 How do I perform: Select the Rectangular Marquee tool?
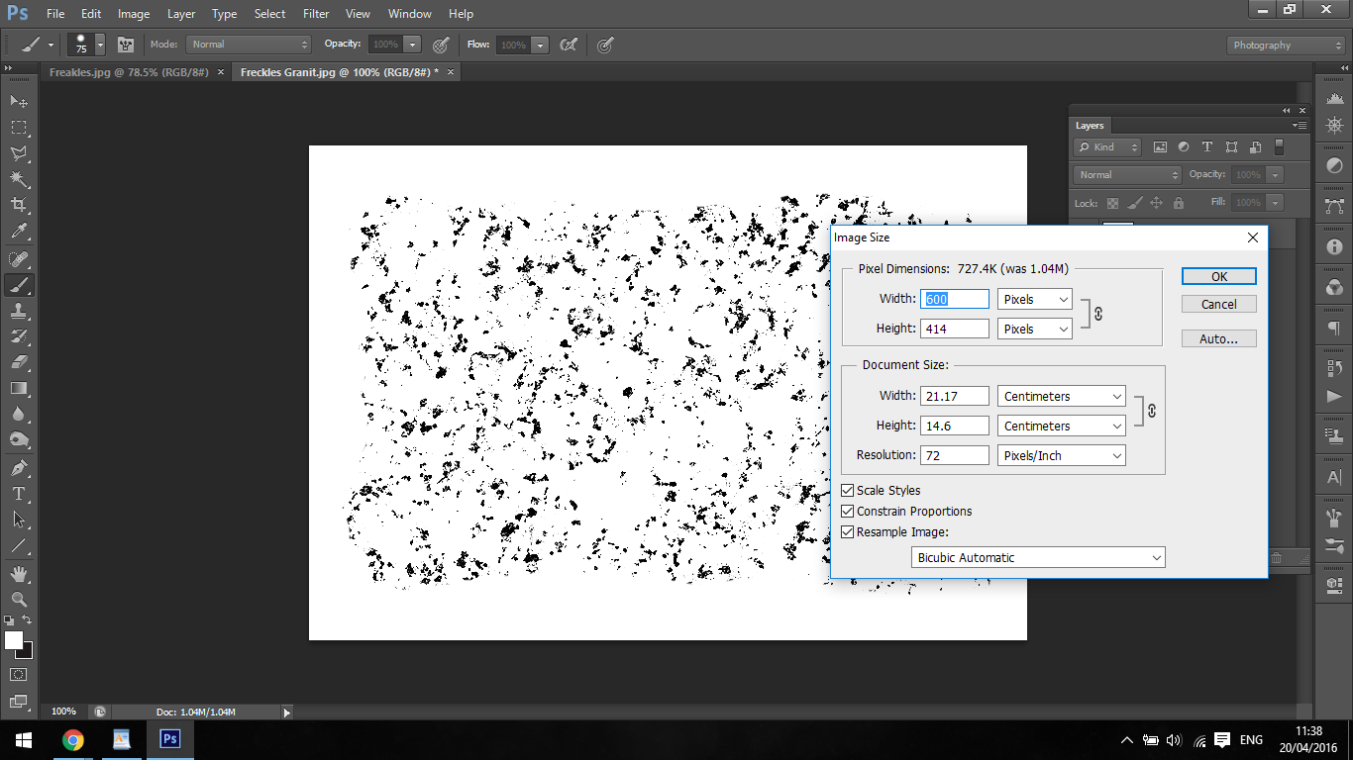(19, 128)
